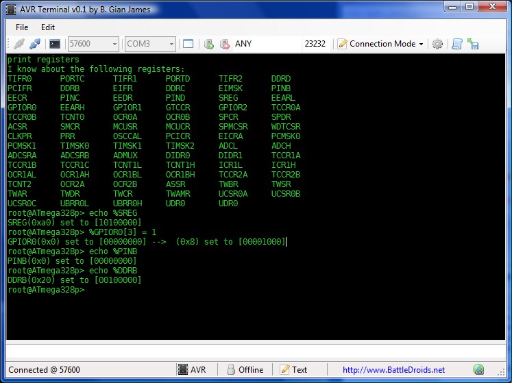Click the grey disconnect plug icon
The width and height of the screenshot is (512, 383).
click(x=19, y=44)
